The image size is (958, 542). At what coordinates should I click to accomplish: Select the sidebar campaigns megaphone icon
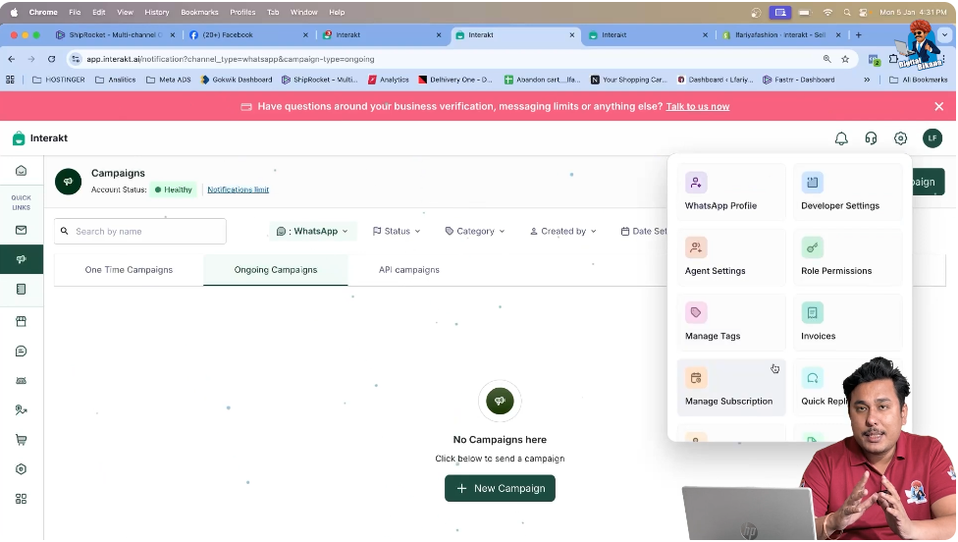tap(22, 259)
